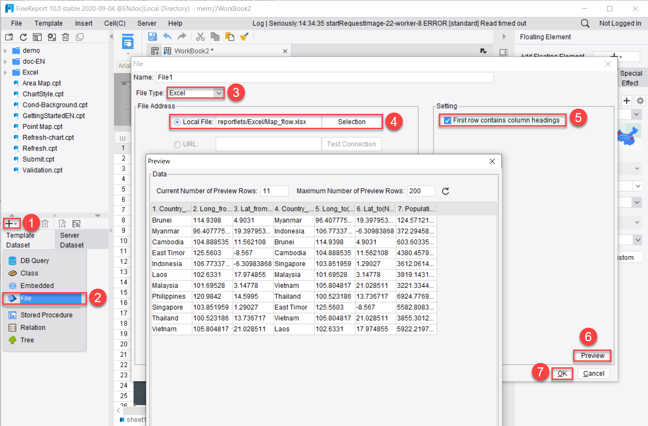
Task: Preview dataset via the magnifier document icon
Action: pos(62,223)
